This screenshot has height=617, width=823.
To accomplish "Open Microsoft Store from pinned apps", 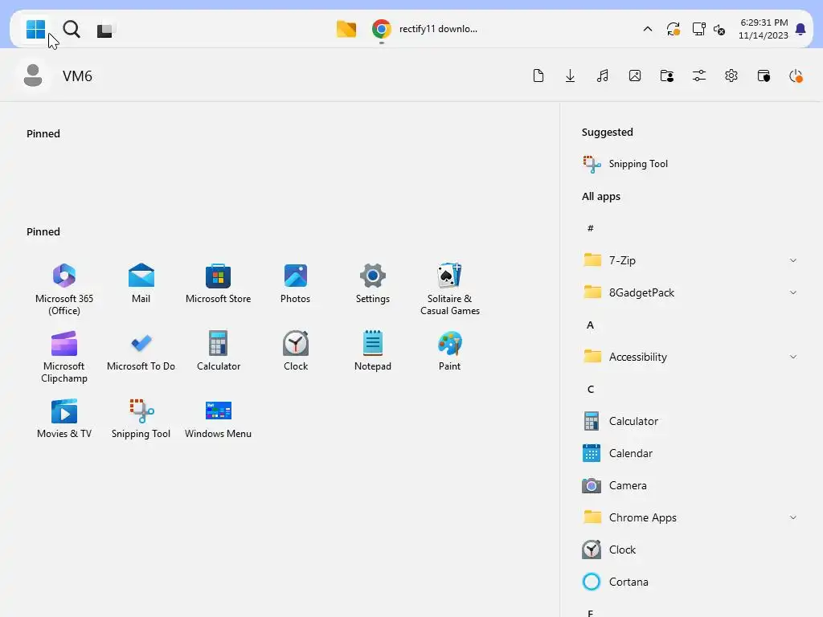I will click(218, 284).
